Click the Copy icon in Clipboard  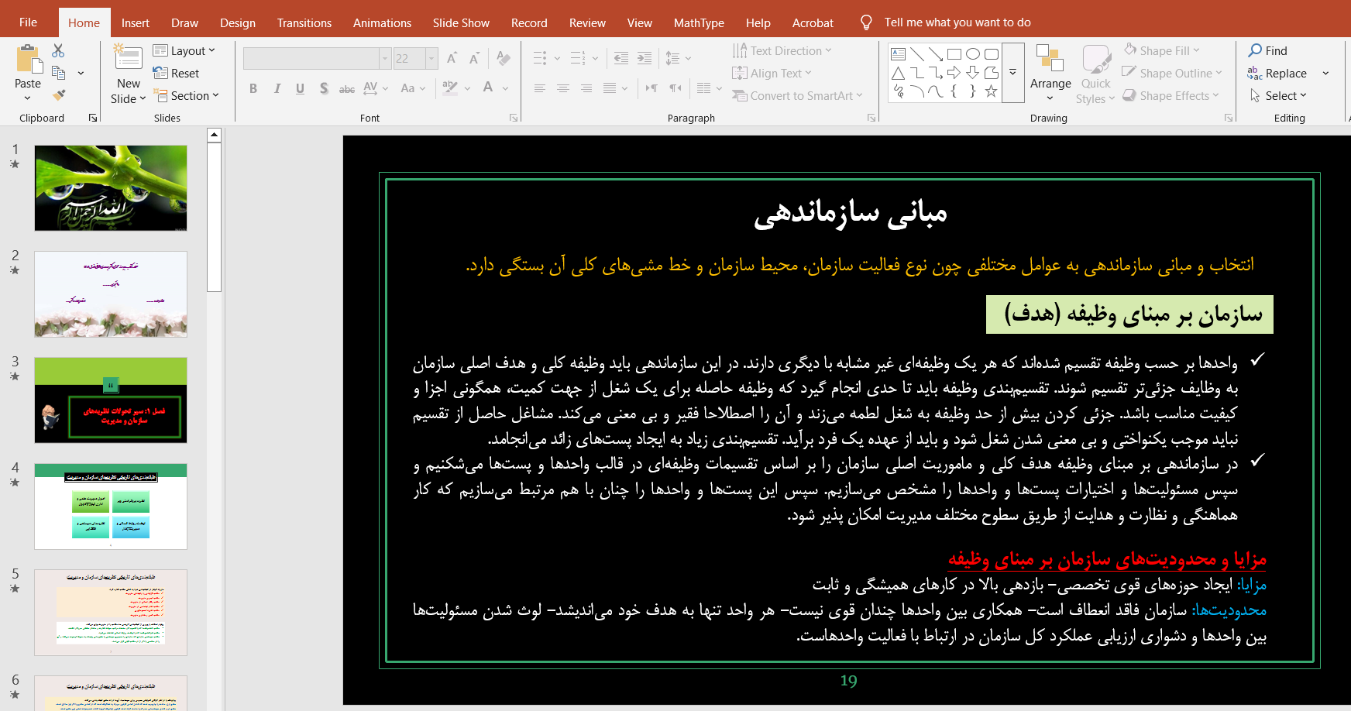tap(58, 73)
